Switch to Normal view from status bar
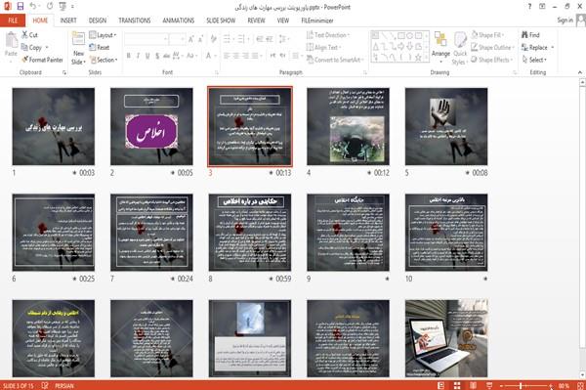The width and height of the screenshot is (586, 390). click(x=441, y=385)
